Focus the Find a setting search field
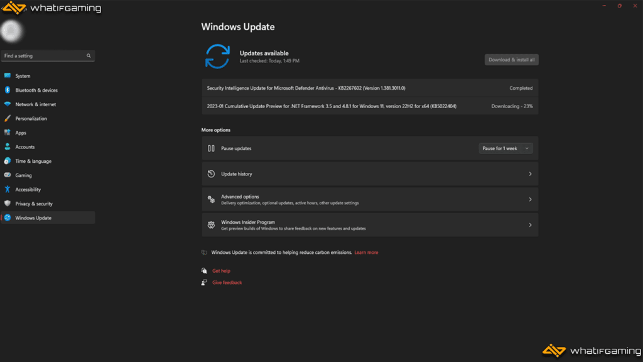643x362 pixels. click(43, 56)
